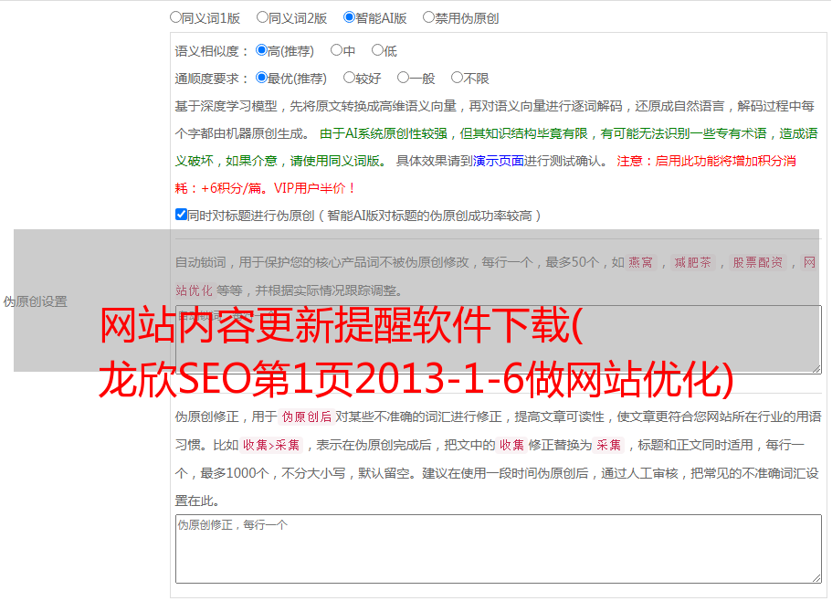Select the 同义词2版 radio option
The width and height of the screenshot is (832, 601).
[262, 17]
